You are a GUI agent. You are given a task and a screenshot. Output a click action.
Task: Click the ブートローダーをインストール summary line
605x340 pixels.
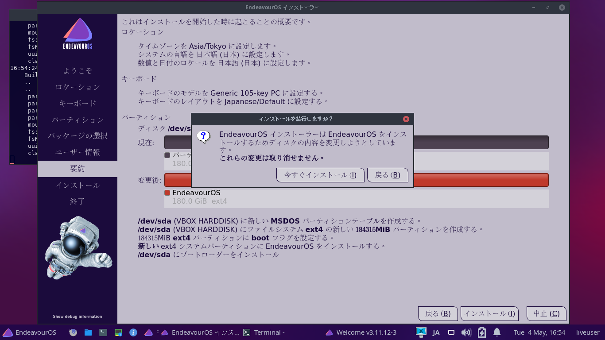coord(208,255)
